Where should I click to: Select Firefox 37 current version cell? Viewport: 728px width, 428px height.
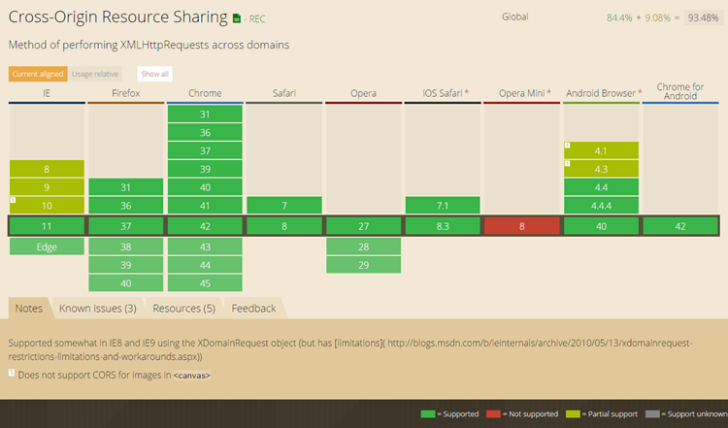point(126,226)
